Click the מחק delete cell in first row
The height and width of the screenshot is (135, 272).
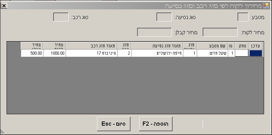pos(242,53)
